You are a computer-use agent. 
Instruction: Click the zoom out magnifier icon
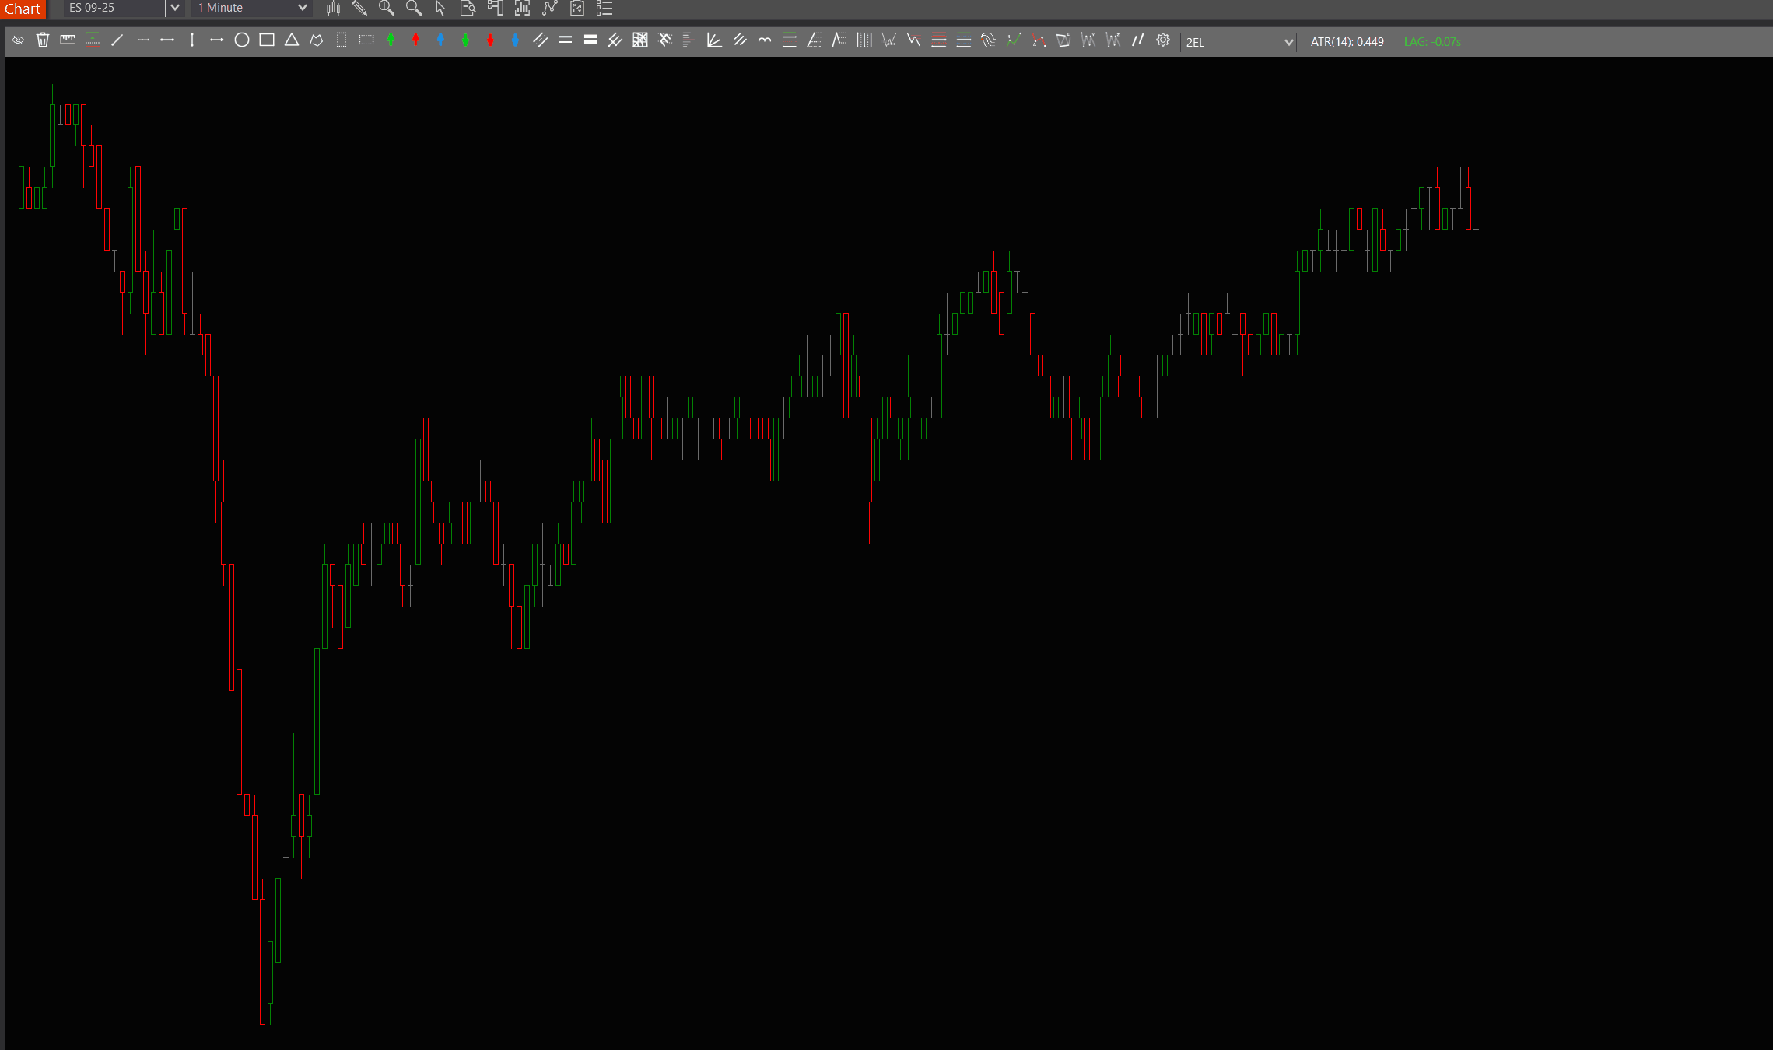[x=413, y=9]
